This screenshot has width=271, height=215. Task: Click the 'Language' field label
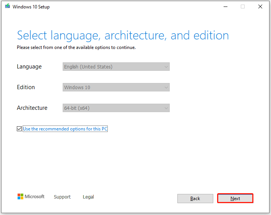29,67
